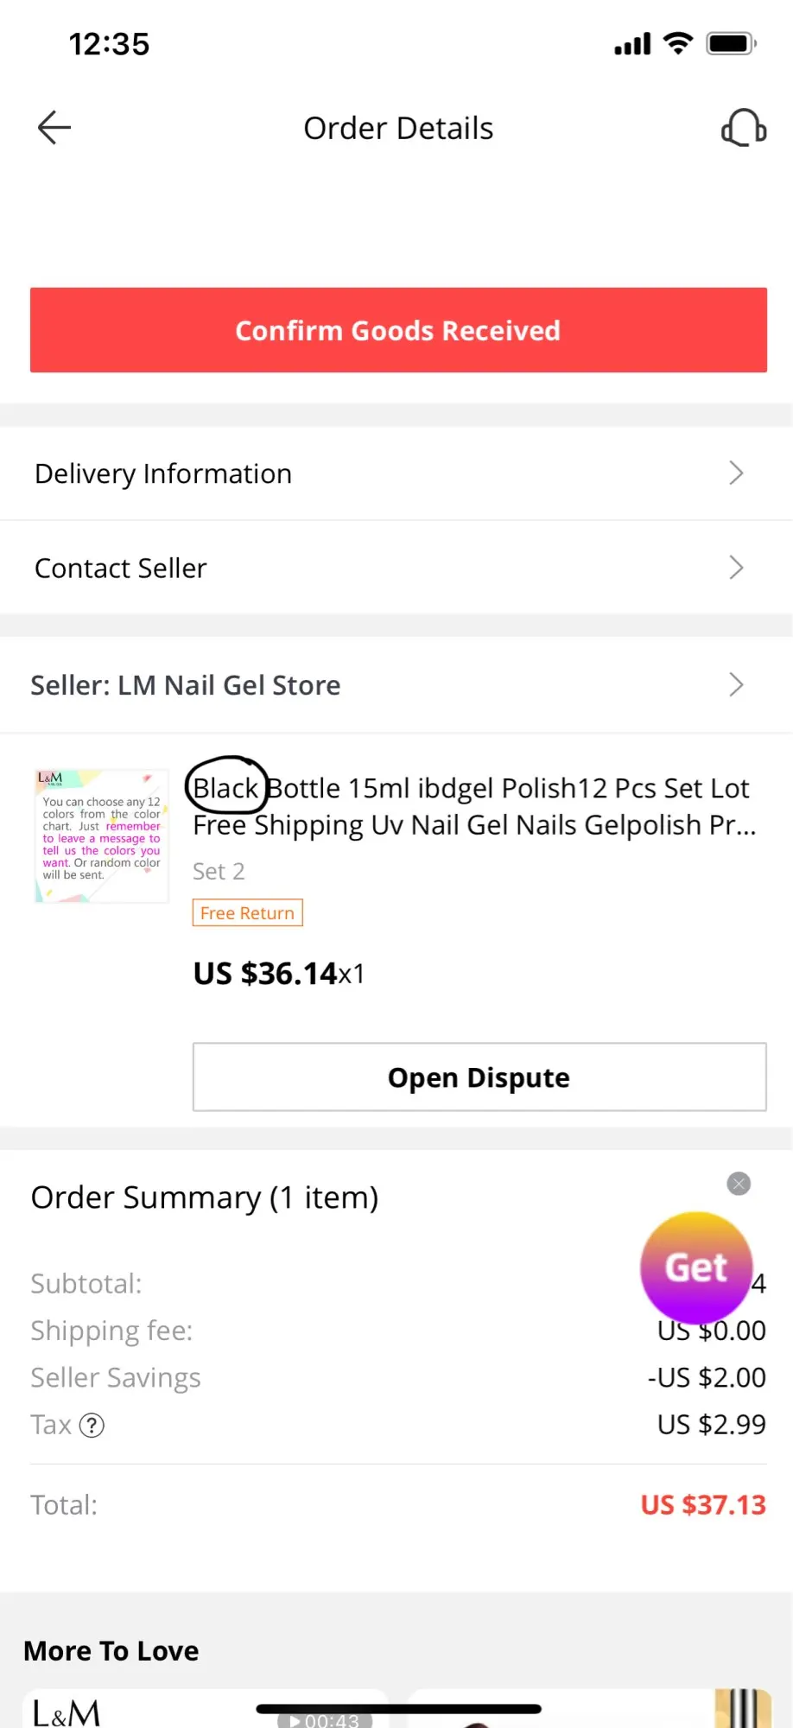The image size is (793, 1728).
Task: Dismiss the Get promo bubble
Action: [x=739, y=1184]
